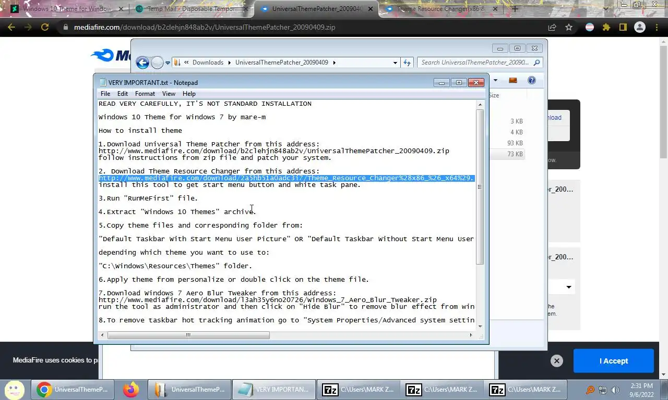This screenshot has height=400, width=668.
Task: Expand the Chrome tab search chevron
Action: click(x=606, y=9)
